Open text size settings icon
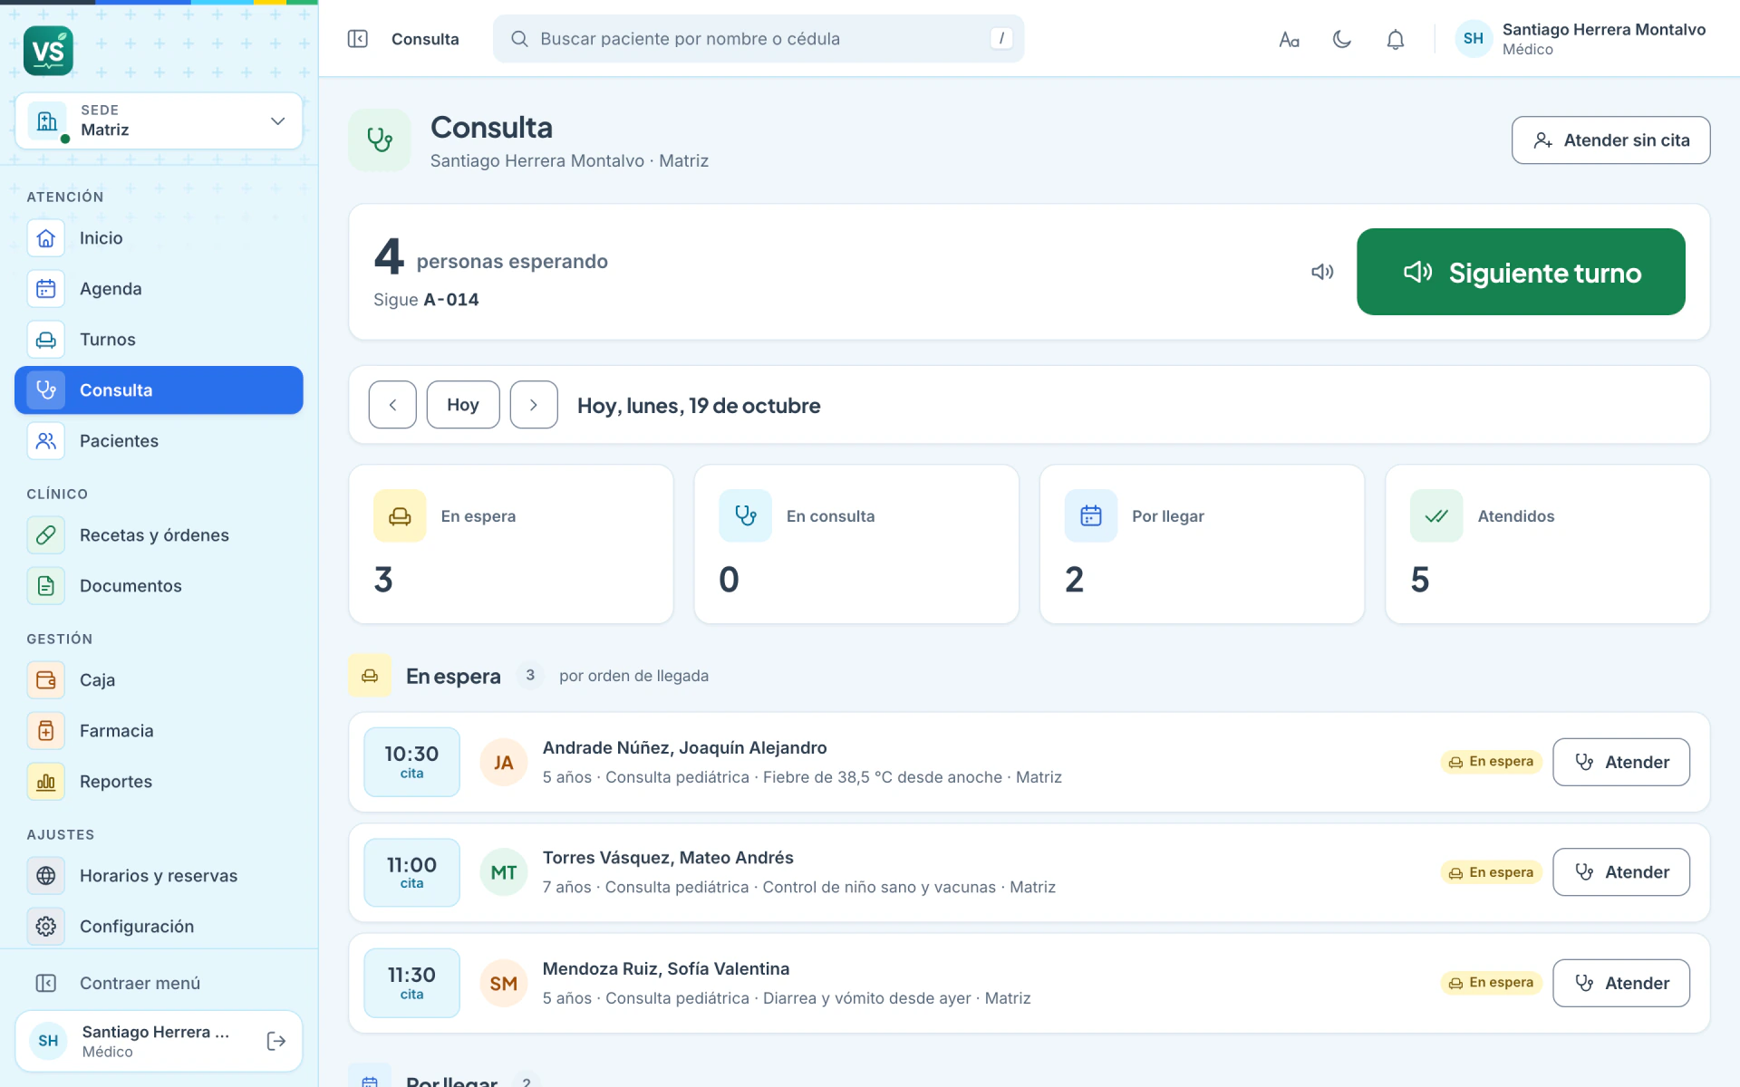This screenshot has width=1740, height=1087. click(x=1289, y=39)
